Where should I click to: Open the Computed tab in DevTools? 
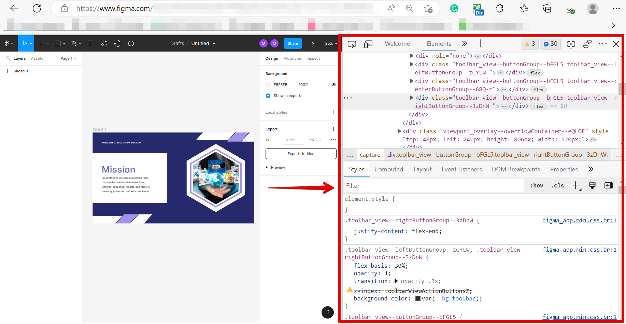coord(388,169)
